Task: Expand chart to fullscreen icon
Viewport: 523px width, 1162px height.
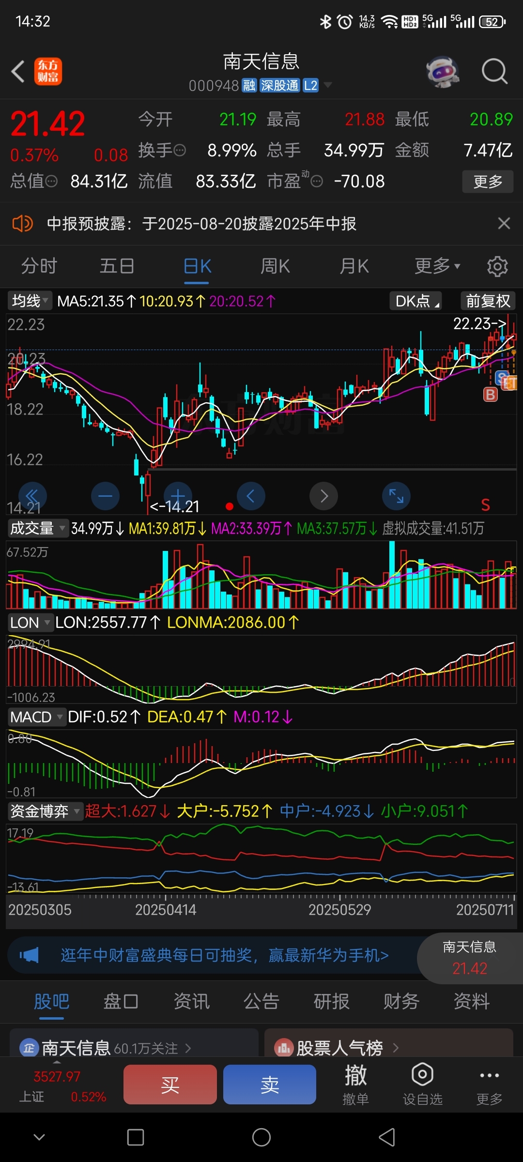Action: (x=396, y=496)
